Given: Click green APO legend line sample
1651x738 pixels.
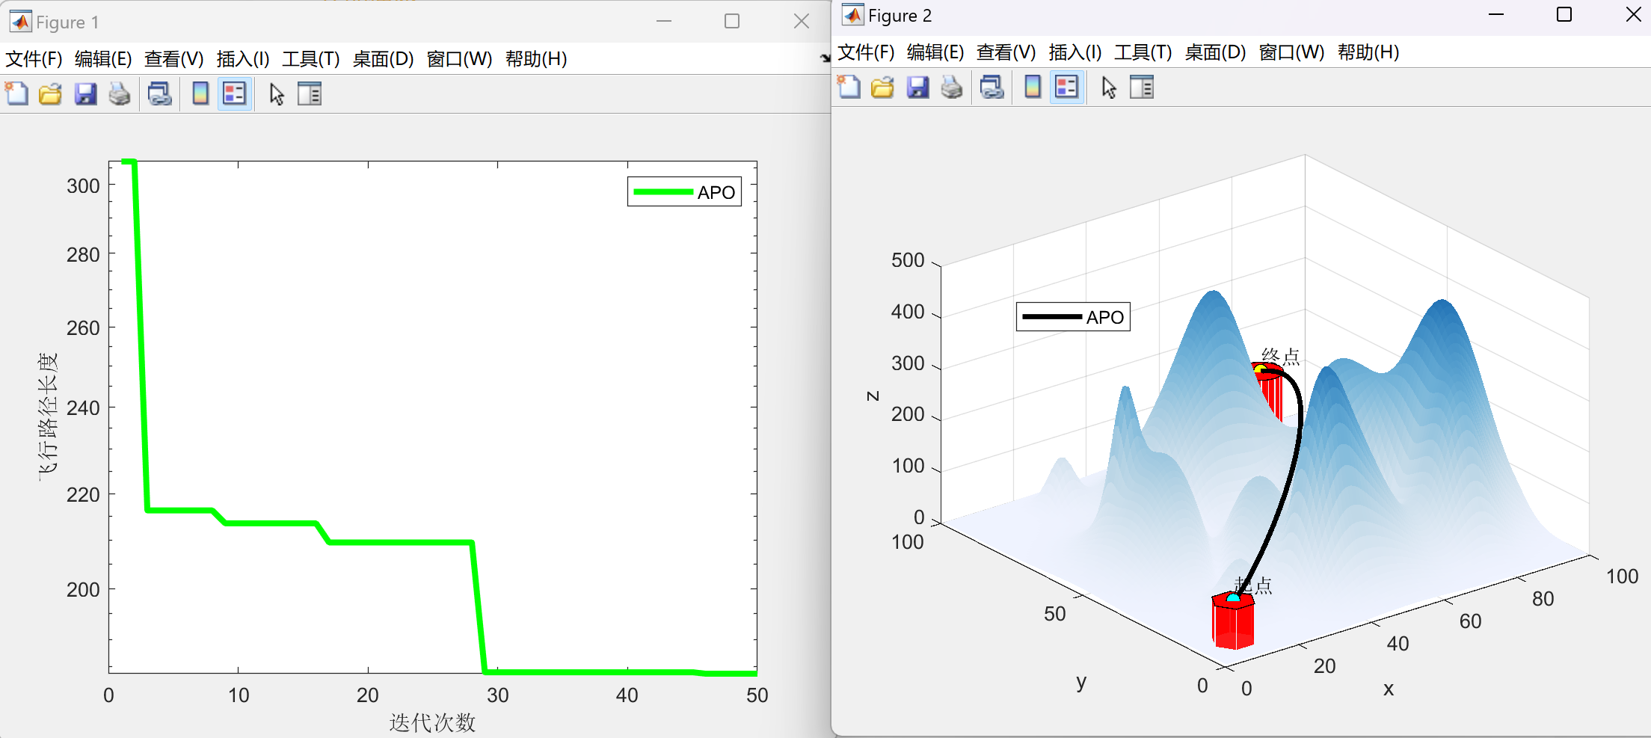Looking at the screenshot, I should tap(662, 192).
